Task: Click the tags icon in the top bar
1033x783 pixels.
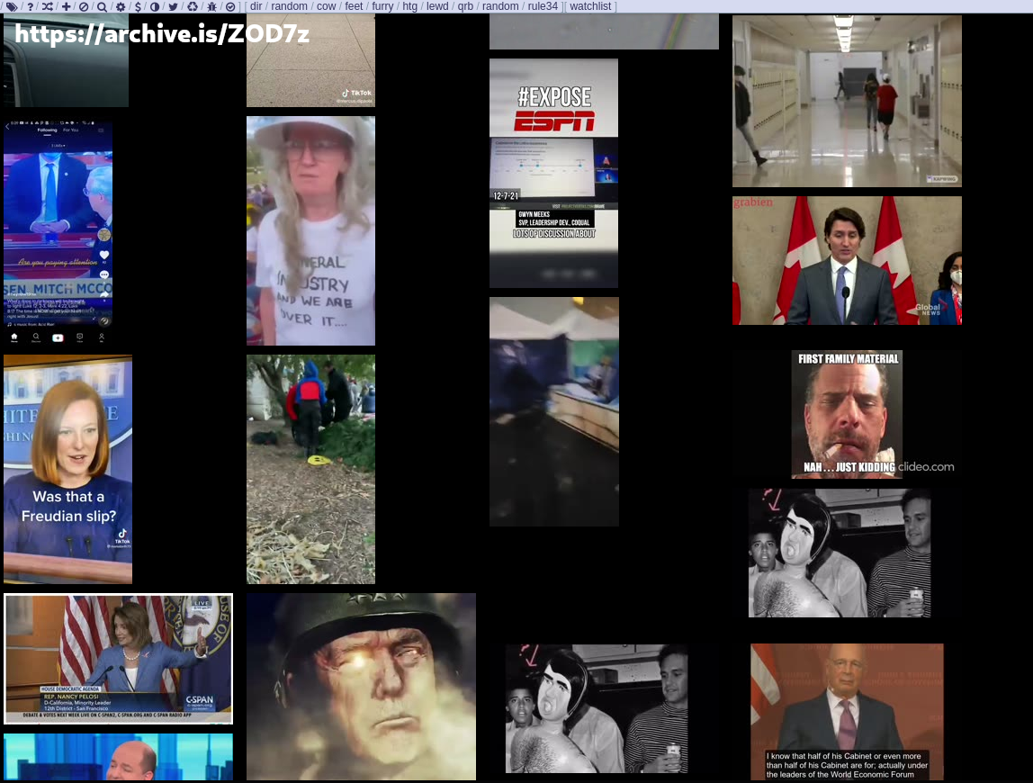Action: tap(11, 6)
